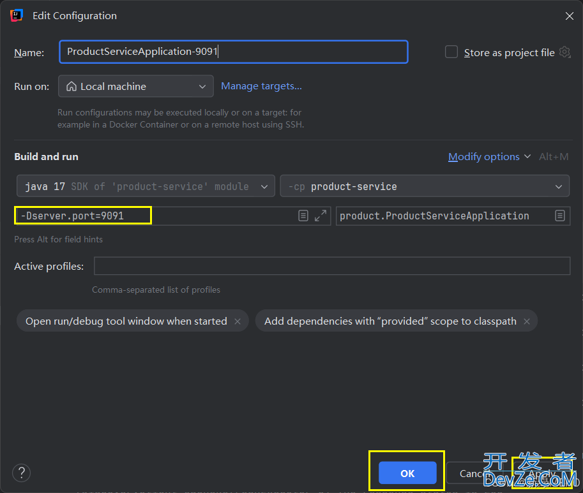The width and height of the screenshot is (583, 493).
Task: Open project file storage settings gear
Action: tap(564, 52)
